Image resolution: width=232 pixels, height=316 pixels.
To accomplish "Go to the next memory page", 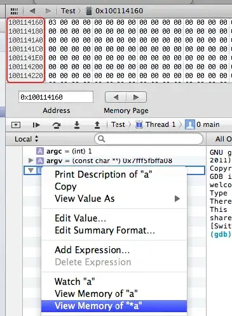I will click(x=136, y=97).
